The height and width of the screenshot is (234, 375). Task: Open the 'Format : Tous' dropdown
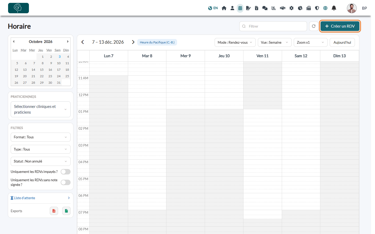(41, 137)
